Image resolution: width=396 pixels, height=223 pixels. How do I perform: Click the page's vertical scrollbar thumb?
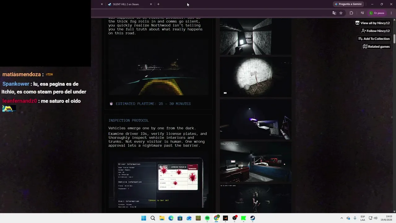click(394, 39)
